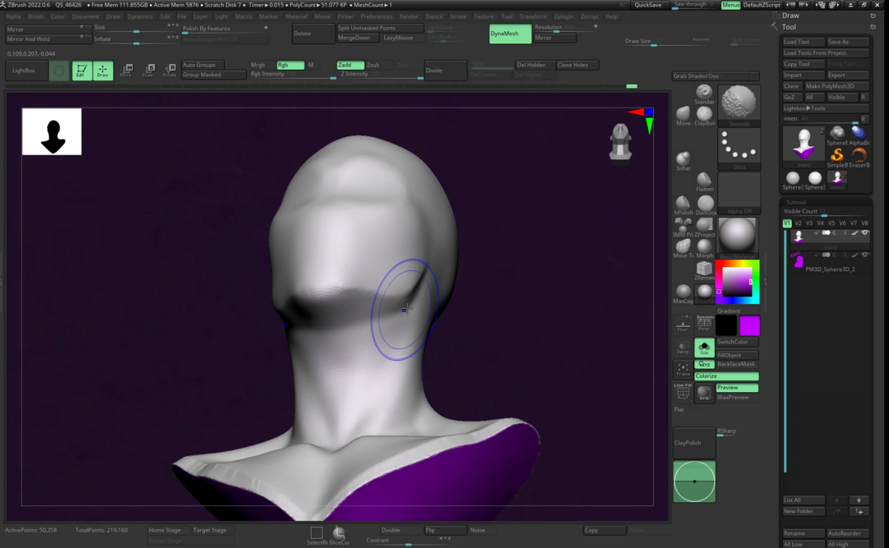The image size is (889, 548).
Task: Open the Brush menu
Action: (x=36, y=17)
